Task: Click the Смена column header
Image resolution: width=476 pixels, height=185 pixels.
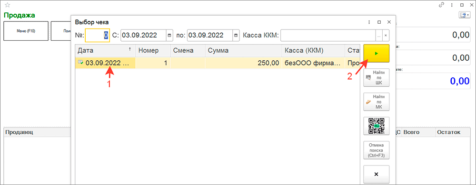Action: [x=187, y=50]
